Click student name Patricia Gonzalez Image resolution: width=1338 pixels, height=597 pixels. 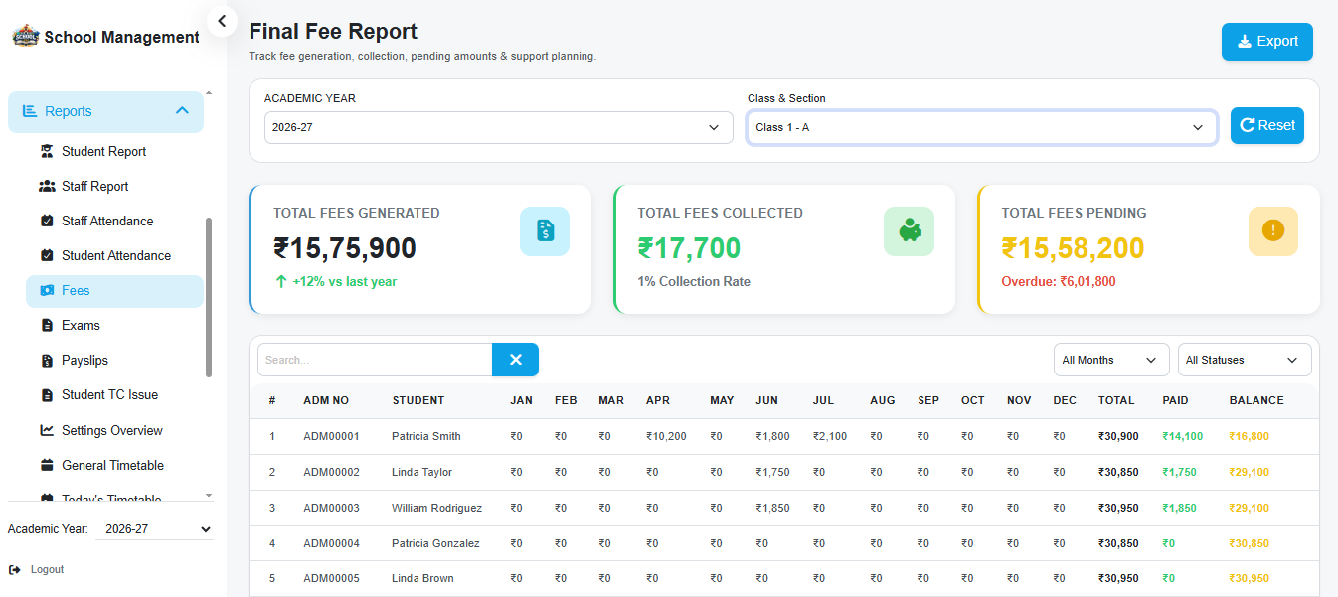pos(435,543)
